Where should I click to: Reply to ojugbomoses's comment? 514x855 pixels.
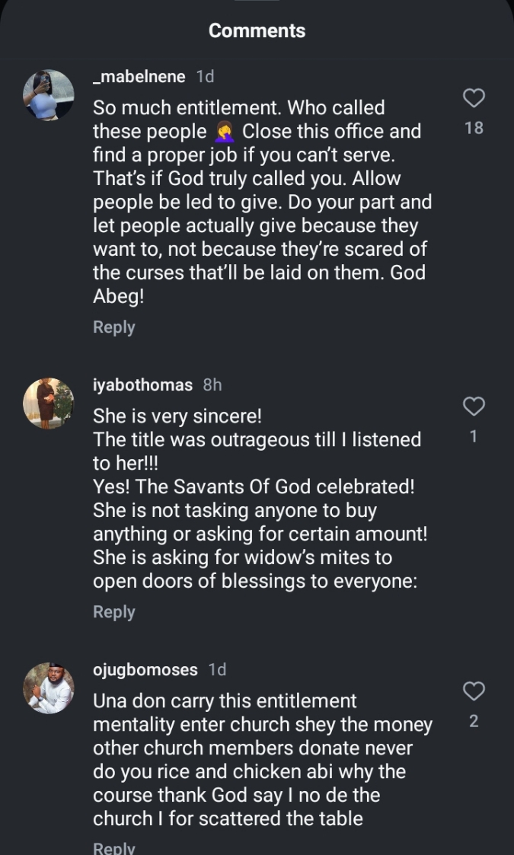113,848
